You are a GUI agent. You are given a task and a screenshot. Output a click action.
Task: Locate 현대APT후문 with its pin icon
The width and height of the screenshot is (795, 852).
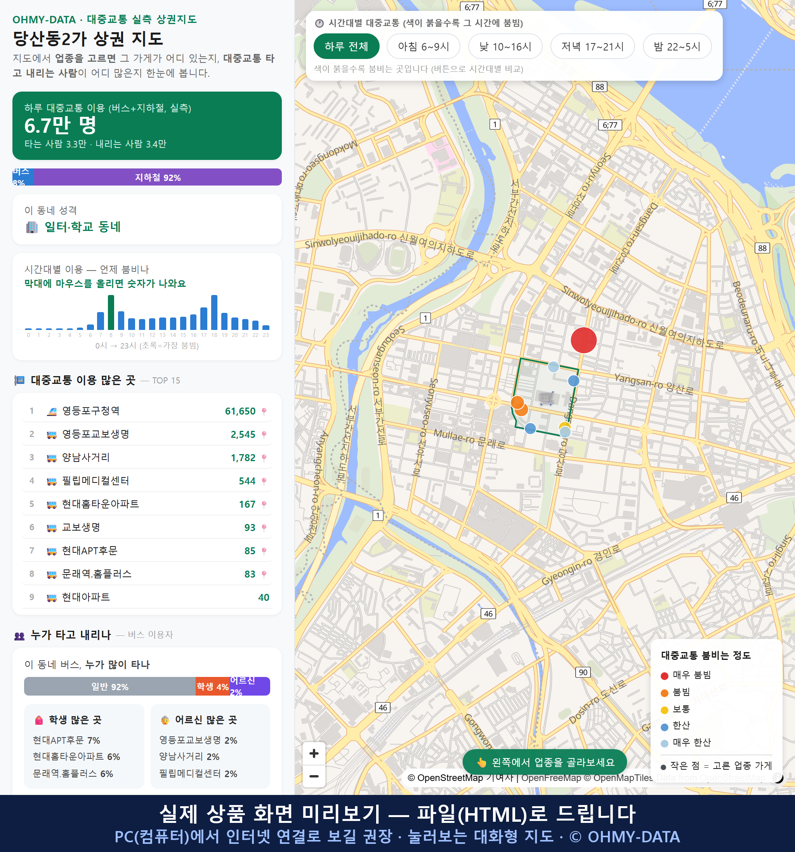264,551
